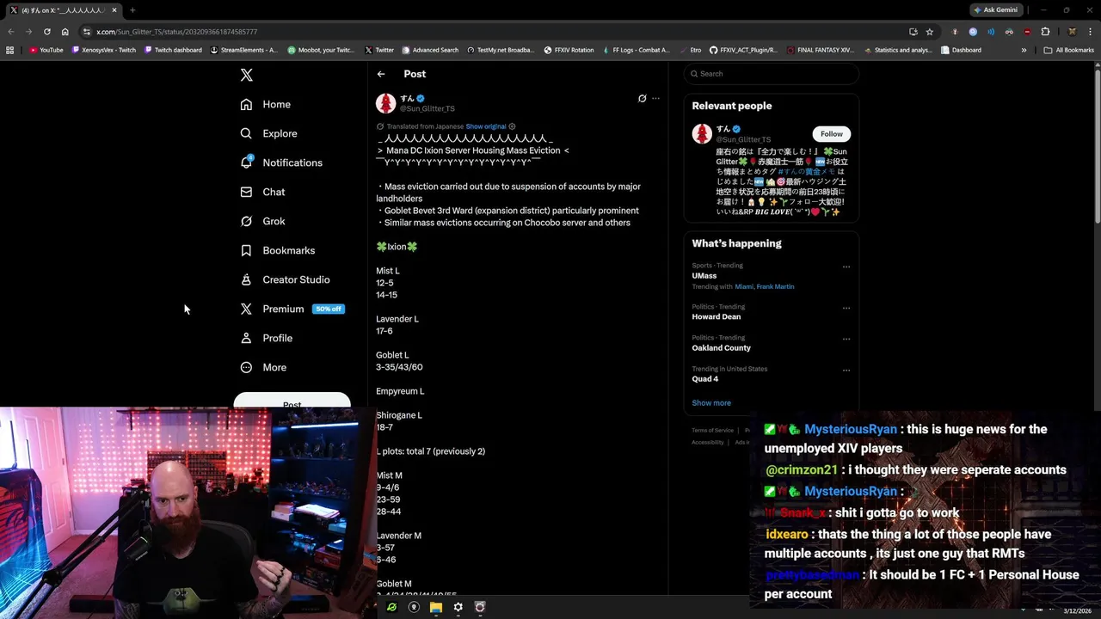Click the Miami trending link
The height and width of the screenshot is (619, 1101).
pos(743,286)
